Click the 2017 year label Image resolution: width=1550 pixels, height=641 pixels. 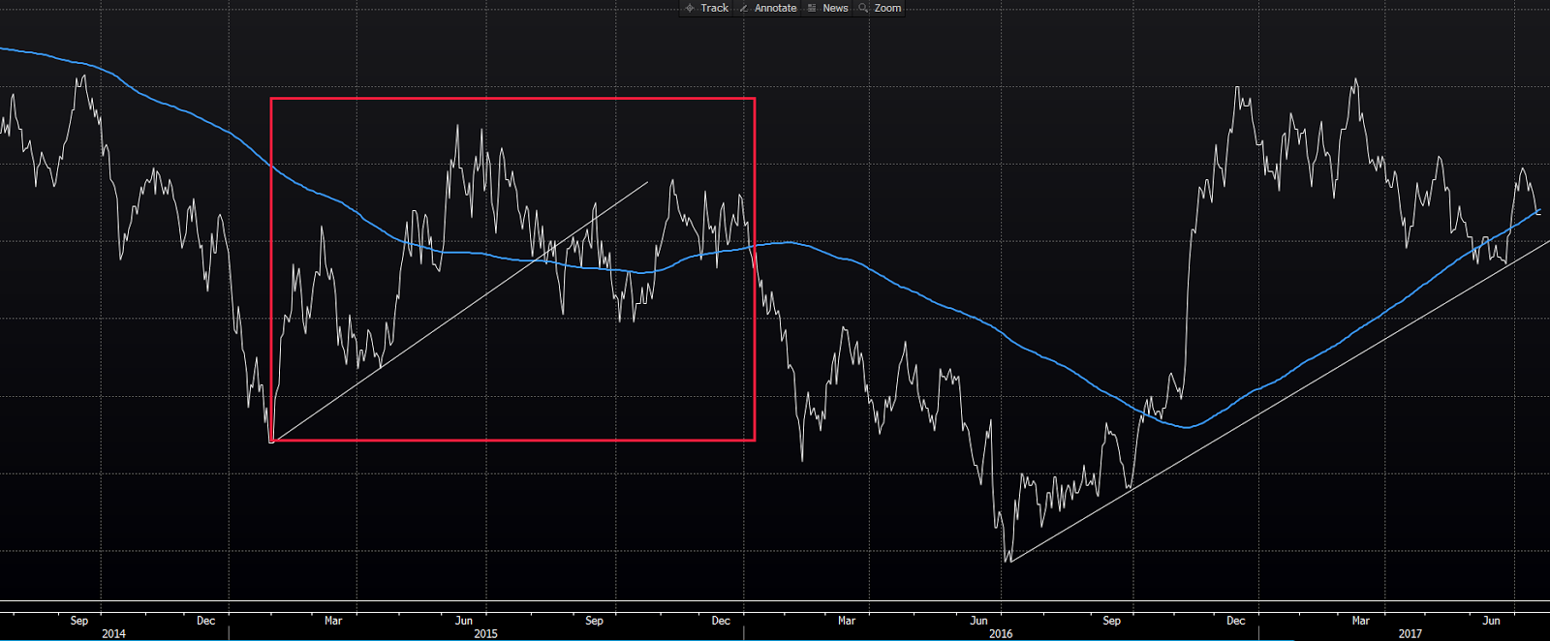pyautogui.click(x=1410, y=633)
